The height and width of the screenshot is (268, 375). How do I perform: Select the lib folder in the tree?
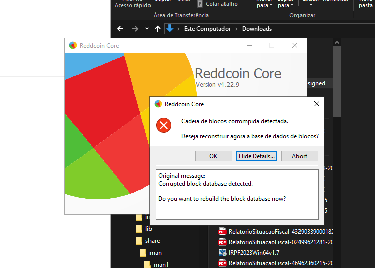click(x=148, y=229)
